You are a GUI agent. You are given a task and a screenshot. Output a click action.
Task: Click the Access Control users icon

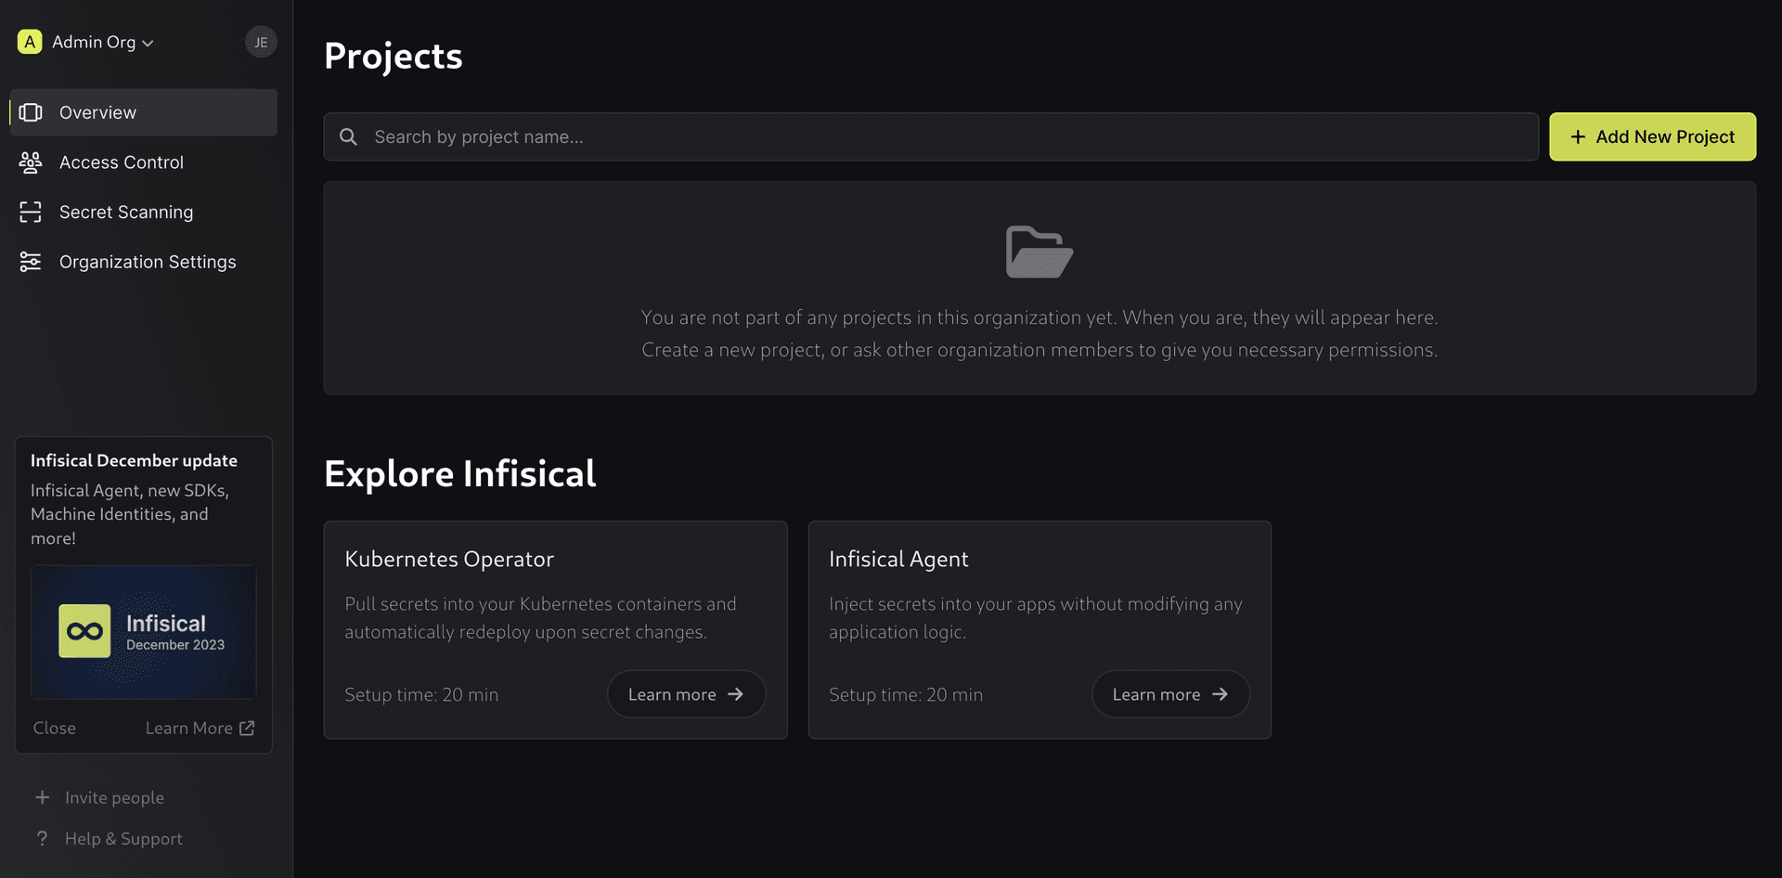pyautogui.click(x=31, y=162)
